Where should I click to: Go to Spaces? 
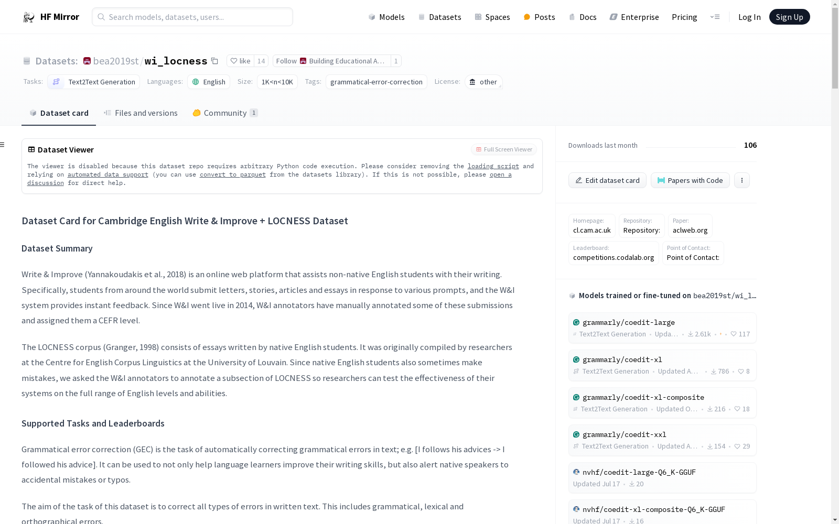click(x=492, y=17)
